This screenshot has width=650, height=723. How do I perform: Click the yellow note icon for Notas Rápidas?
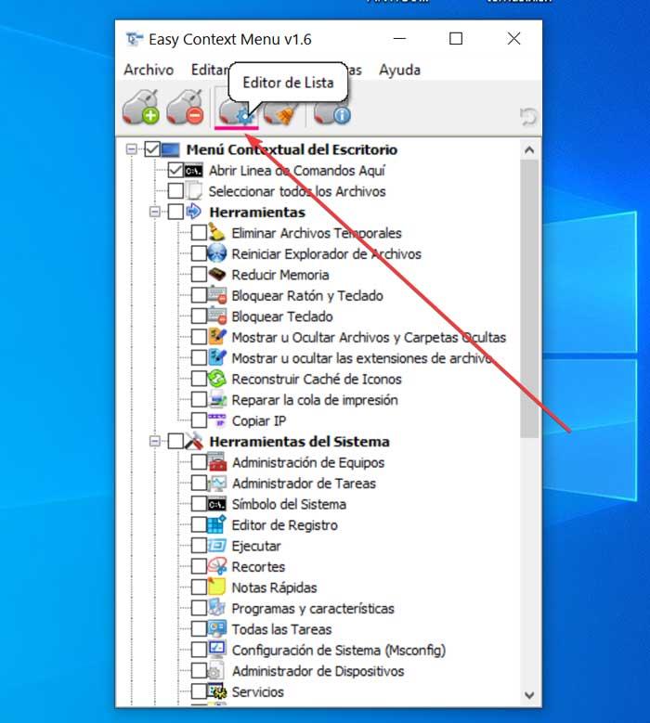(x=216, y=587)
